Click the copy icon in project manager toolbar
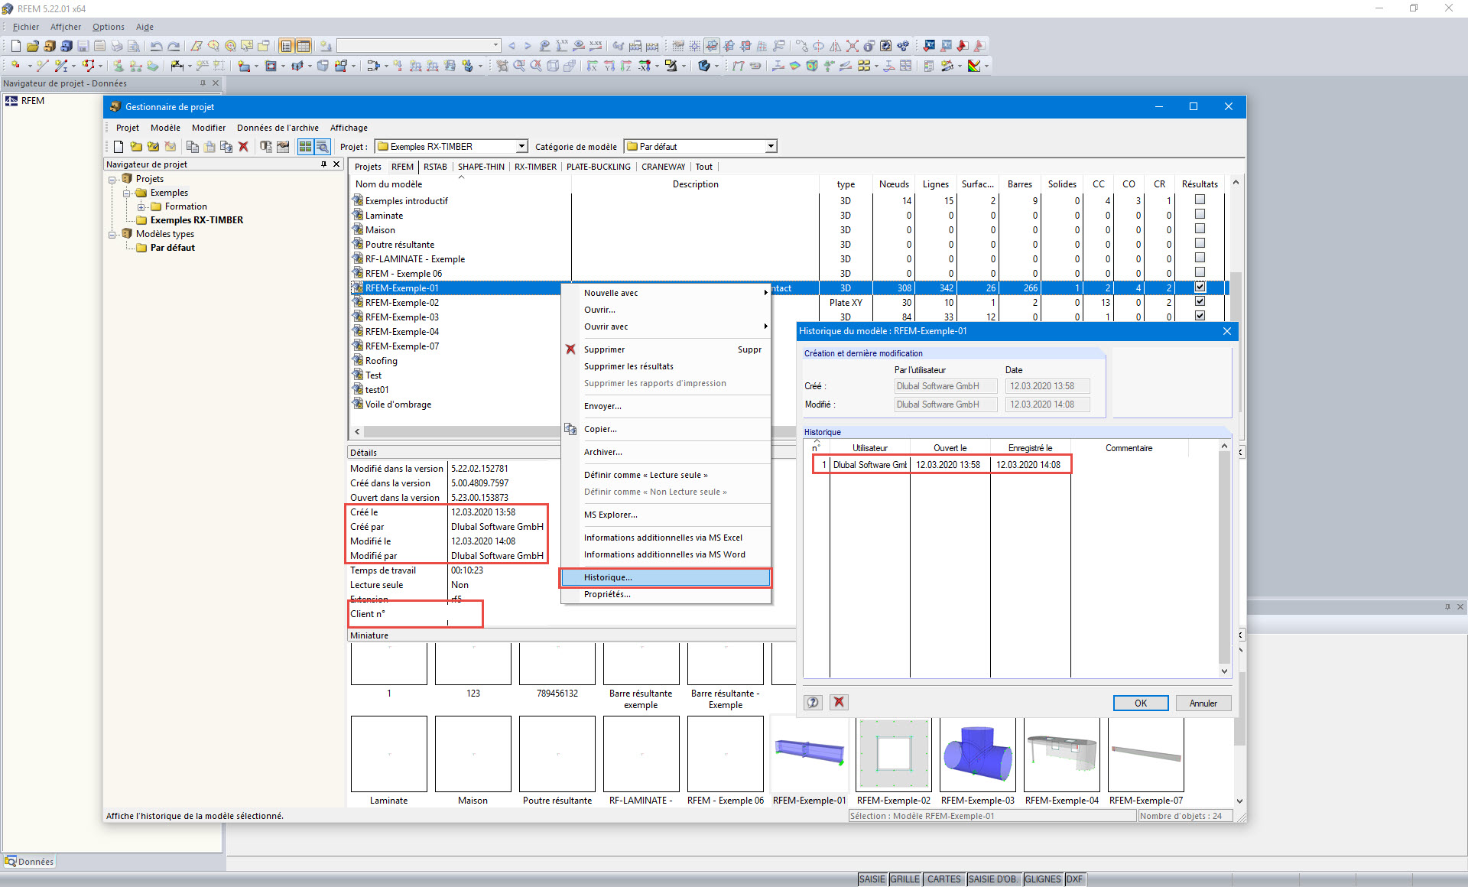This screenshot has width=1468, height=887. [193, 147]
